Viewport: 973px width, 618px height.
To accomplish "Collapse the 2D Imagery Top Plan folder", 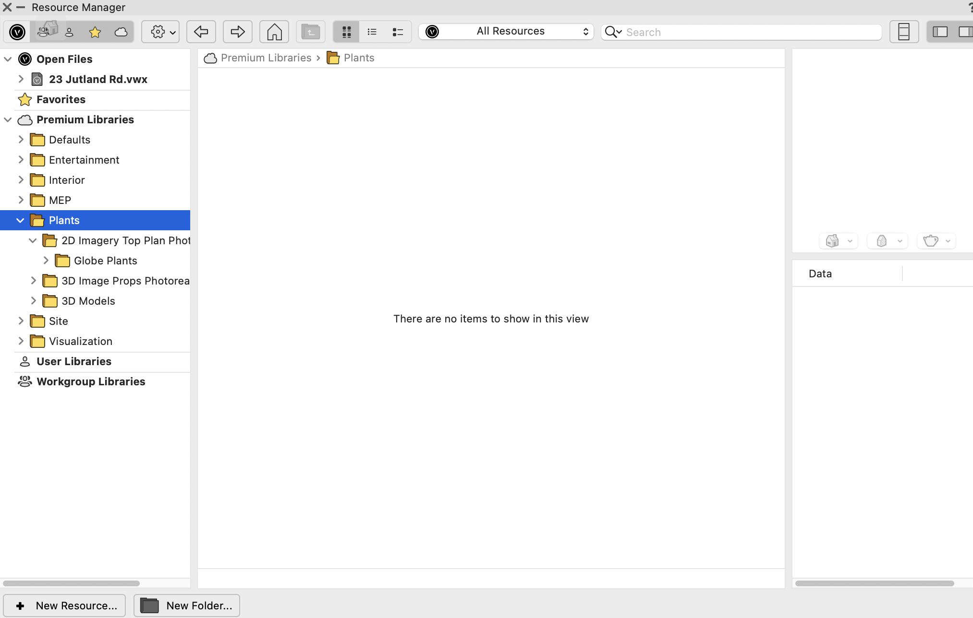I will point(33,240).
